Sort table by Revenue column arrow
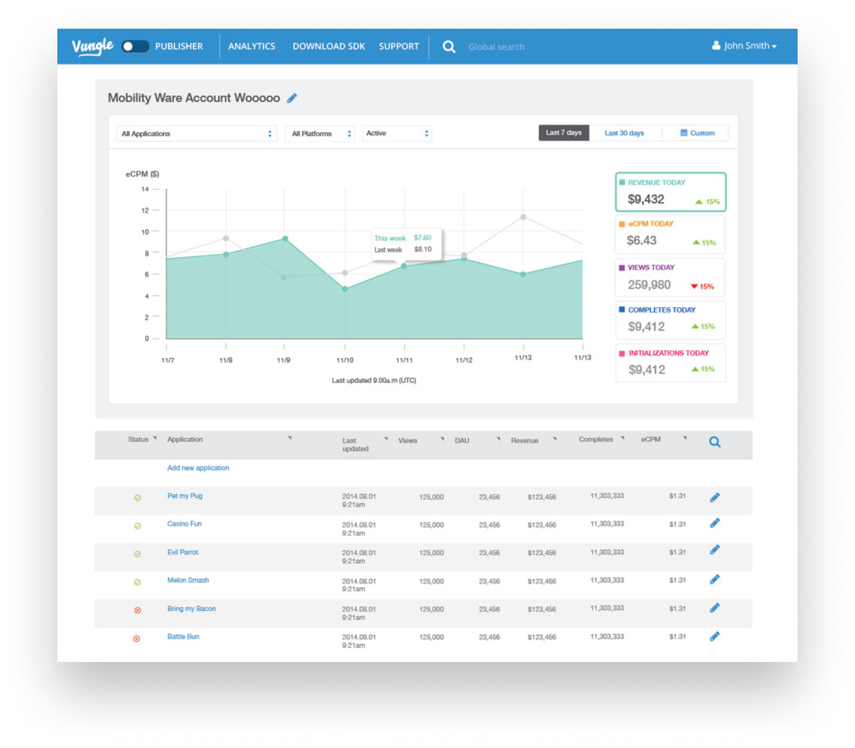The width and height of the screenshot is (855, 748). pos(555,439)
